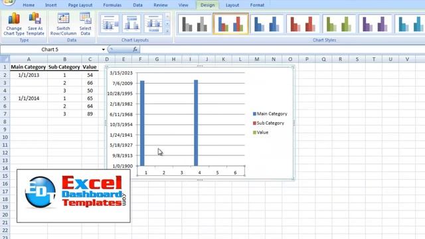Expand the Chart Layouts gallery
The width and height of the screenshot is (425, 239).
167,31
